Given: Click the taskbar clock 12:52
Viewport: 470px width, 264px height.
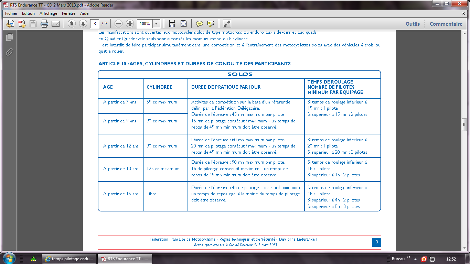Looking at the screenshot, I should click(x=451, y=259).
